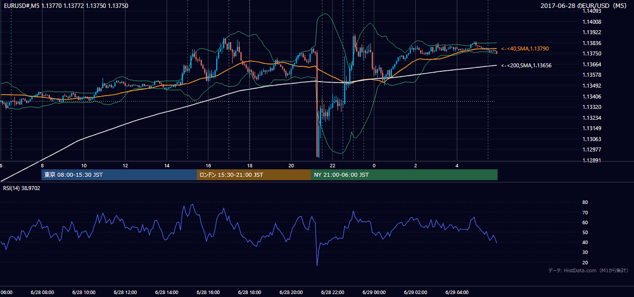Viewport: 634px width, 297px height.
Task: Click the NY 21:00-06:00 JST session bar
Action: (404, 175)
